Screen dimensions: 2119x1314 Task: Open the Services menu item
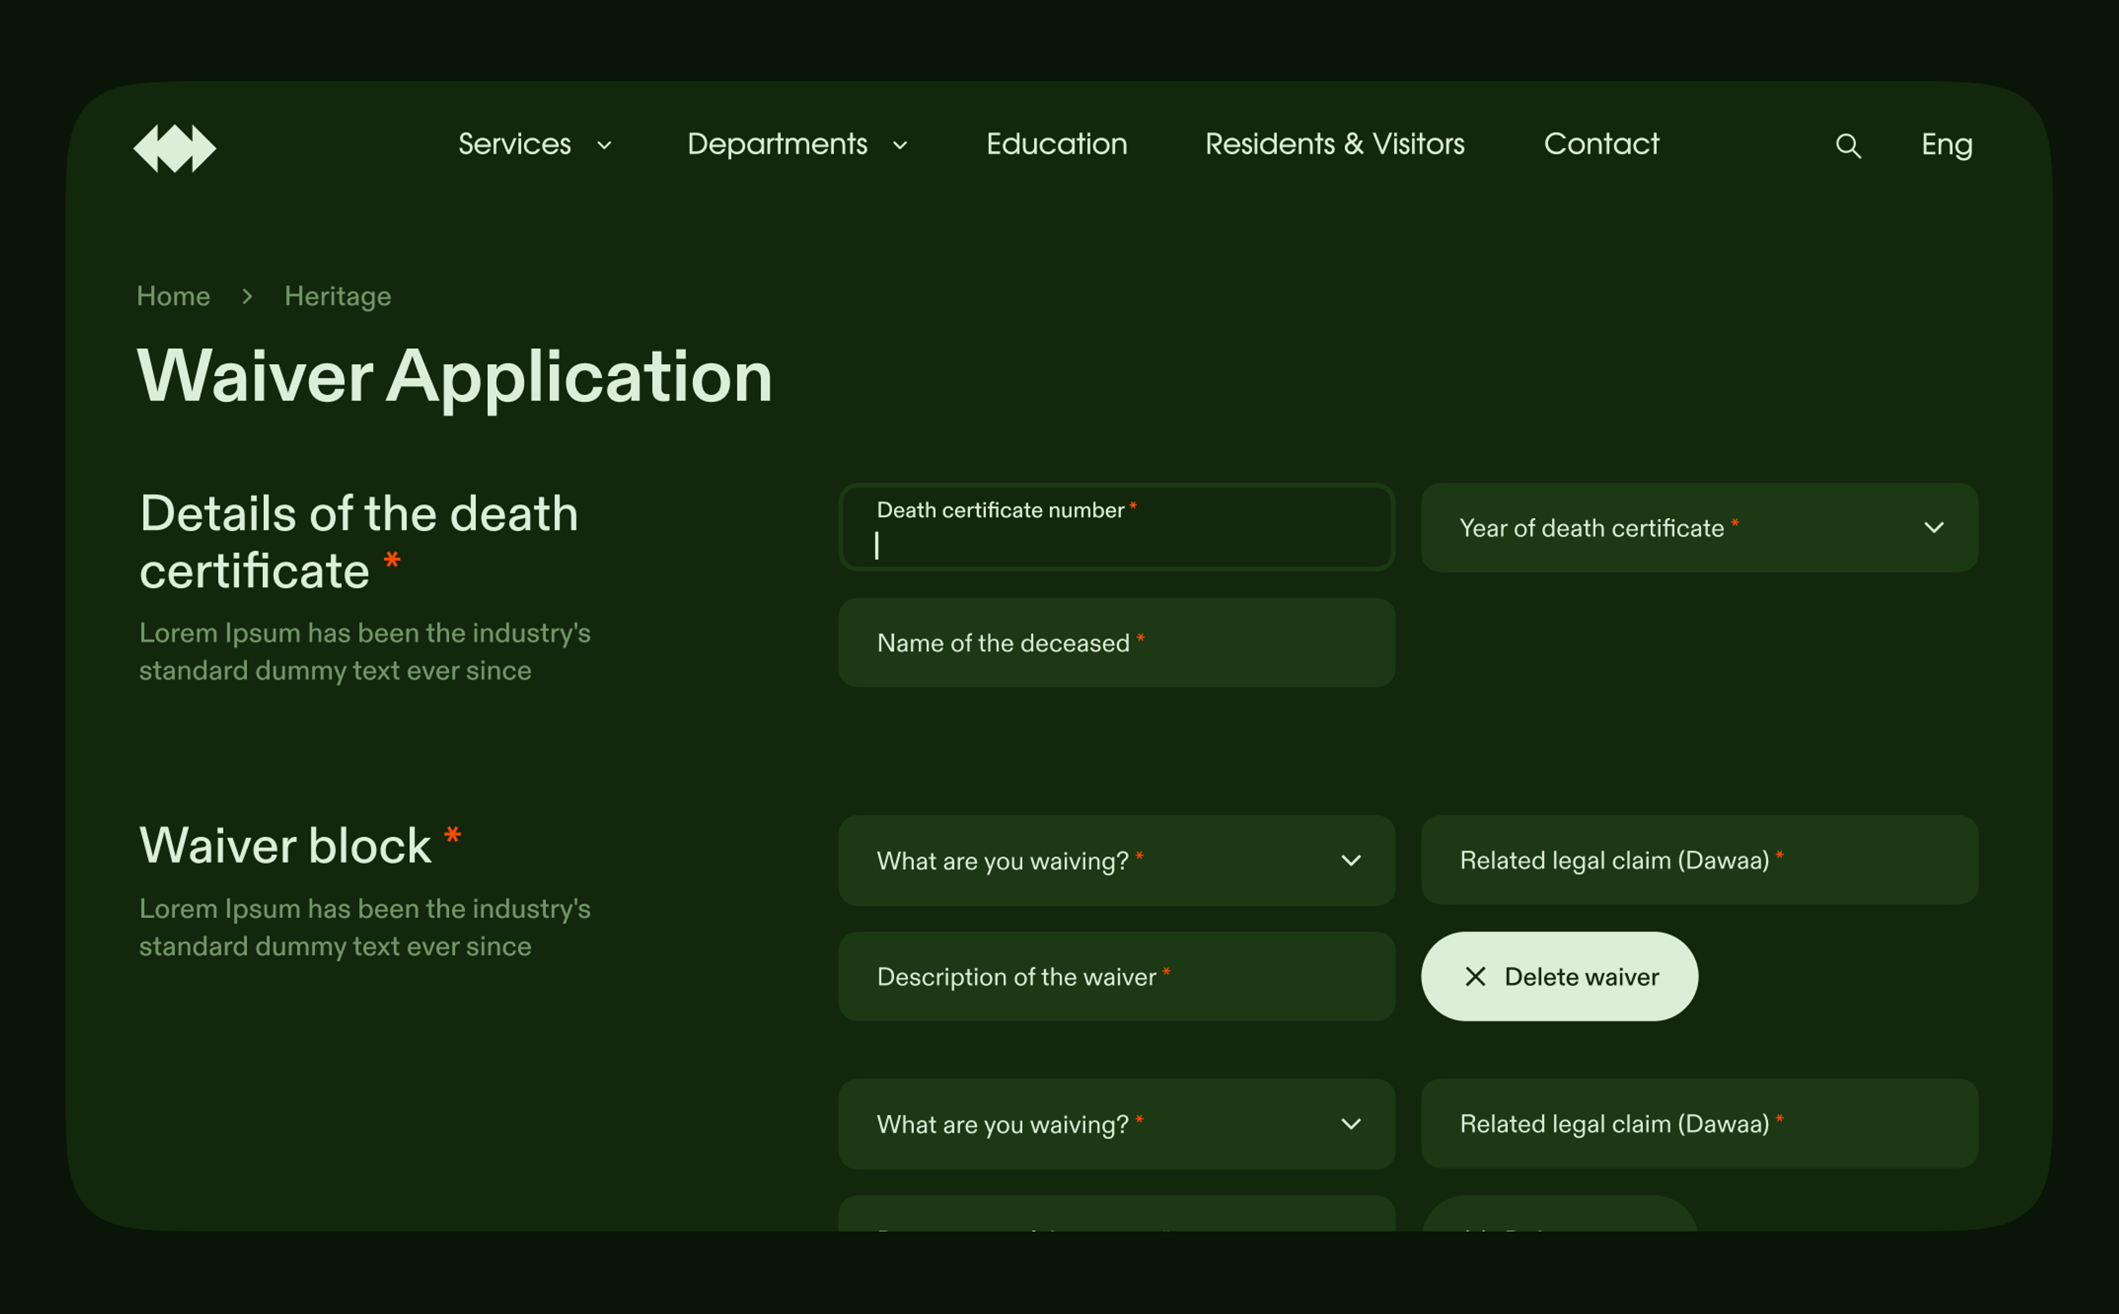[514, 144]
